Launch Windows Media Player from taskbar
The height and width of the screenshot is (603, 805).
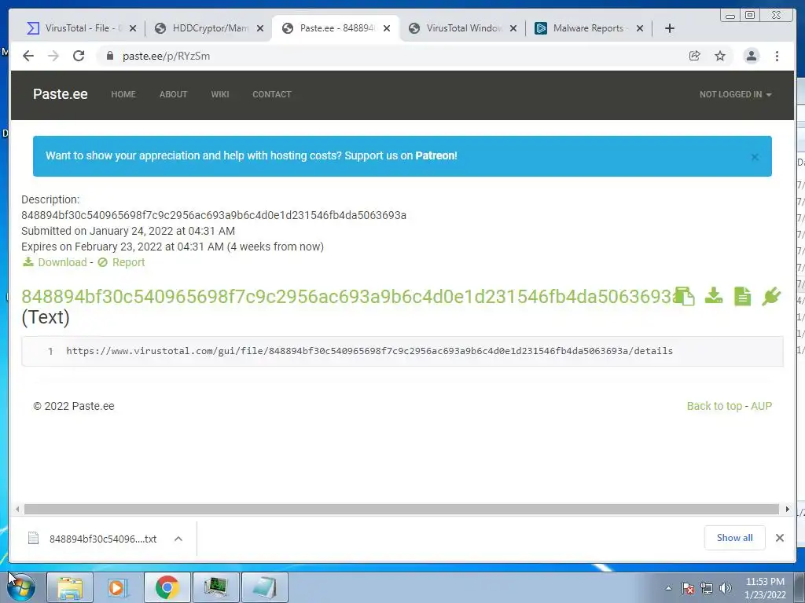118,587
